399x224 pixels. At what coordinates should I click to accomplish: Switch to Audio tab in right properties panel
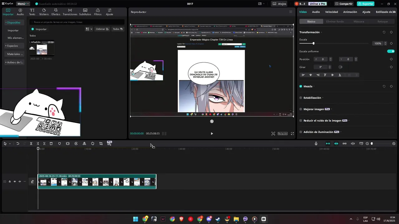[316, 12]
